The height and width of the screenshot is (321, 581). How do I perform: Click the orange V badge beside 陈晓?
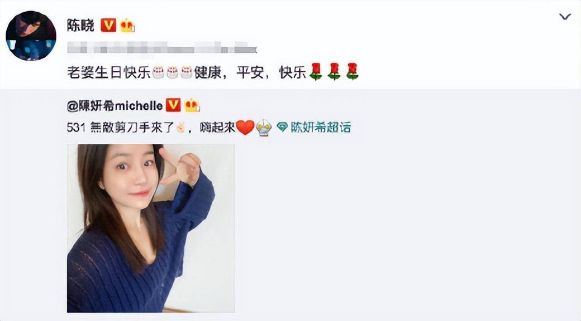pyautogui.click(x=108, y=26)
